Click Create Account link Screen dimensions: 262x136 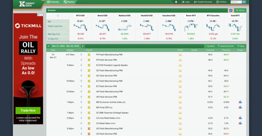[x=203, y=2]
